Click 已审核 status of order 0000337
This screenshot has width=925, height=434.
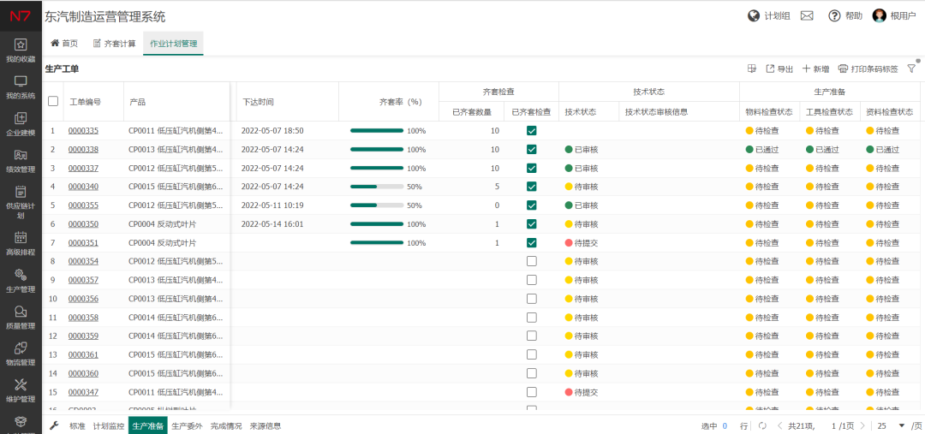[582, 168]
